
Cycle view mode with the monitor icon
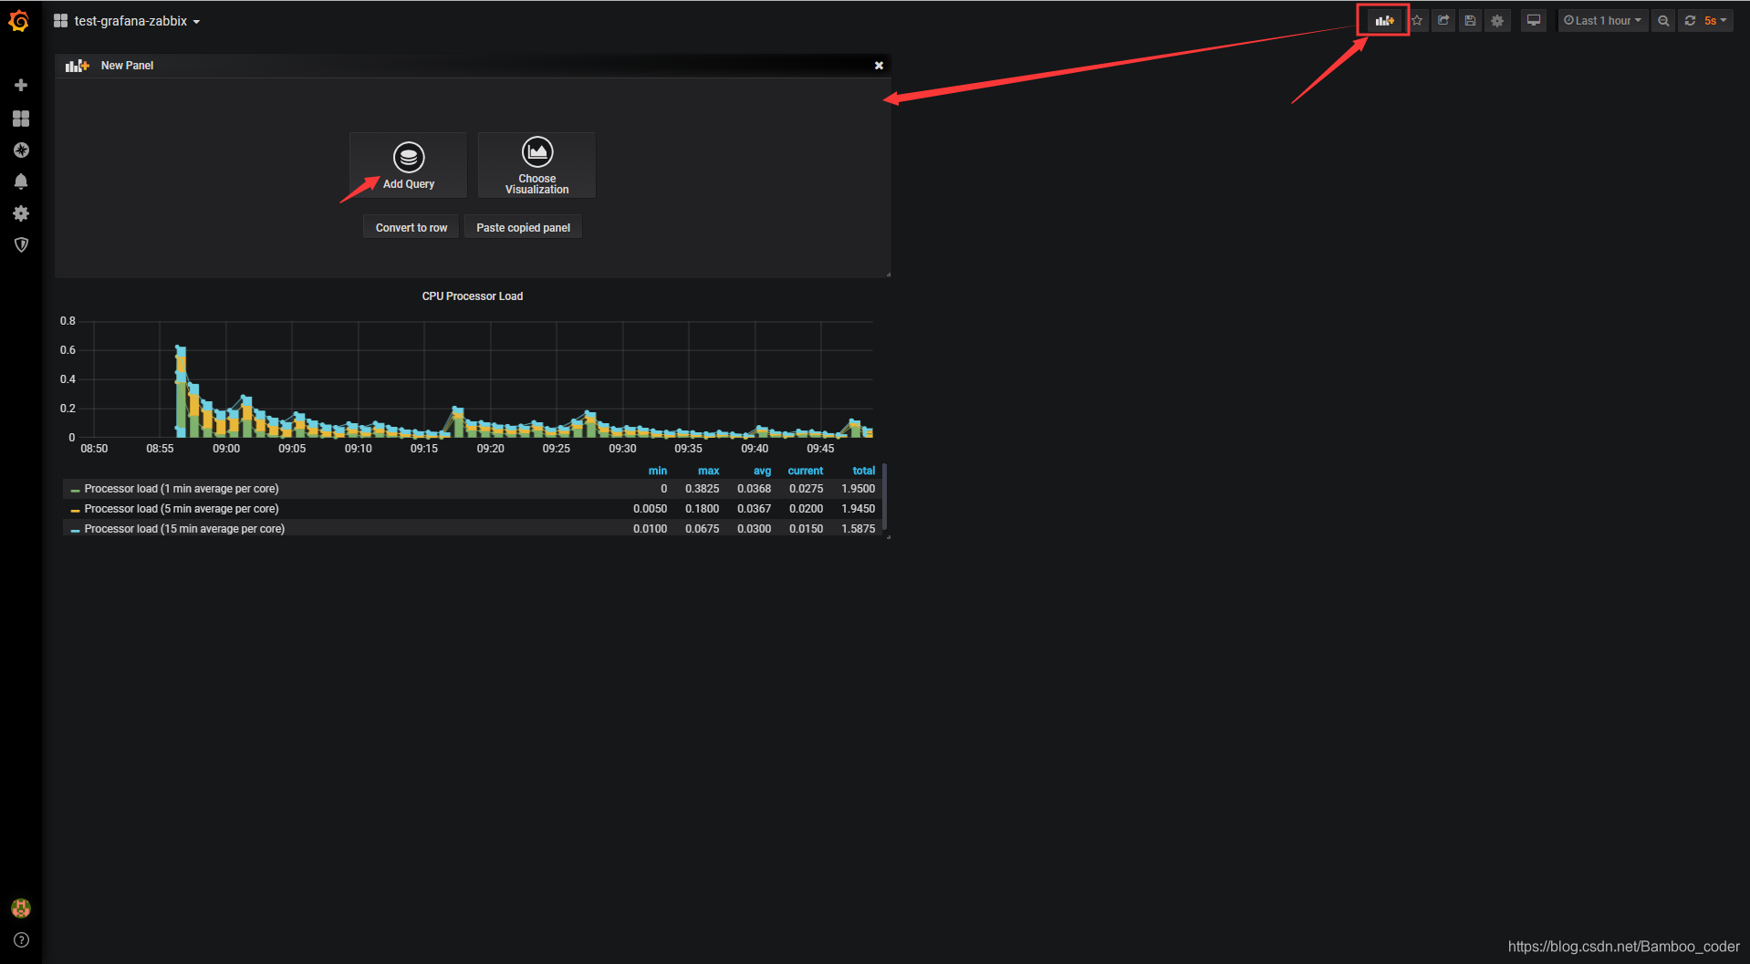tap(1534, 20)
